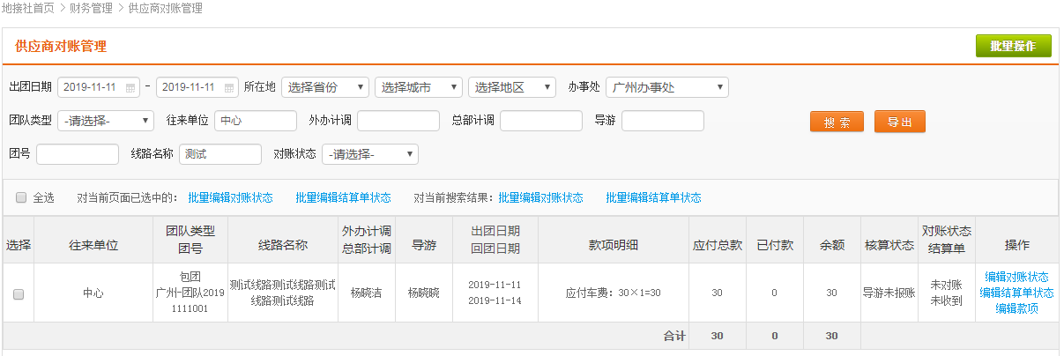Click the 编辑款项 link in the row
Image resolution: width=1064 pixels, height=356 pixels.
coord(1016,308)
